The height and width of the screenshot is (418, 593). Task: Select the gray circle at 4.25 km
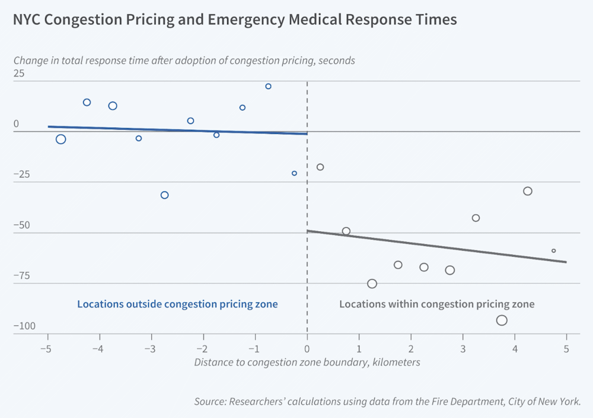pyautogui.click(x=528, y=191)
